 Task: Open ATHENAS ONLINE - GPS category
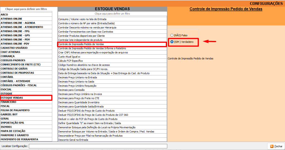(x=26, y=35)
